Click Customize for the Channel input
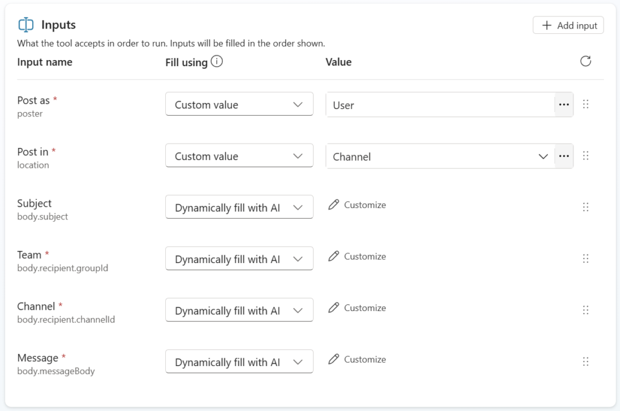Image resolution: width=620 pixels, height=411 pixels. [x=364, y=308]
